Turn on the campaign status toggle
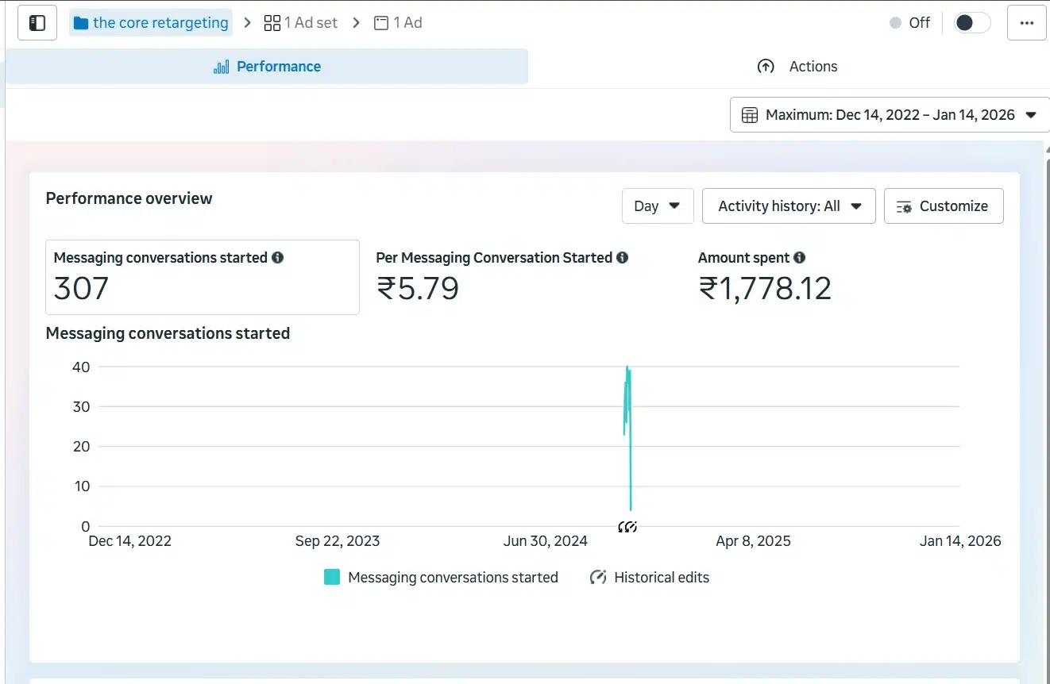 pyautogui.click(x=971, y=23)
